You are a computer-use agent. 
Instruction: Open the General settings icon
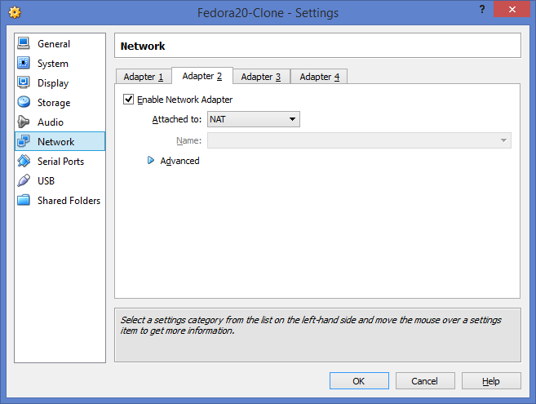(x=24, y=43)
